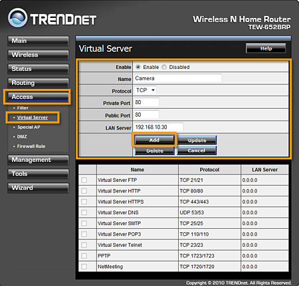Click the Add button
This screenshot has width=299, height=286.
[154, 140]
